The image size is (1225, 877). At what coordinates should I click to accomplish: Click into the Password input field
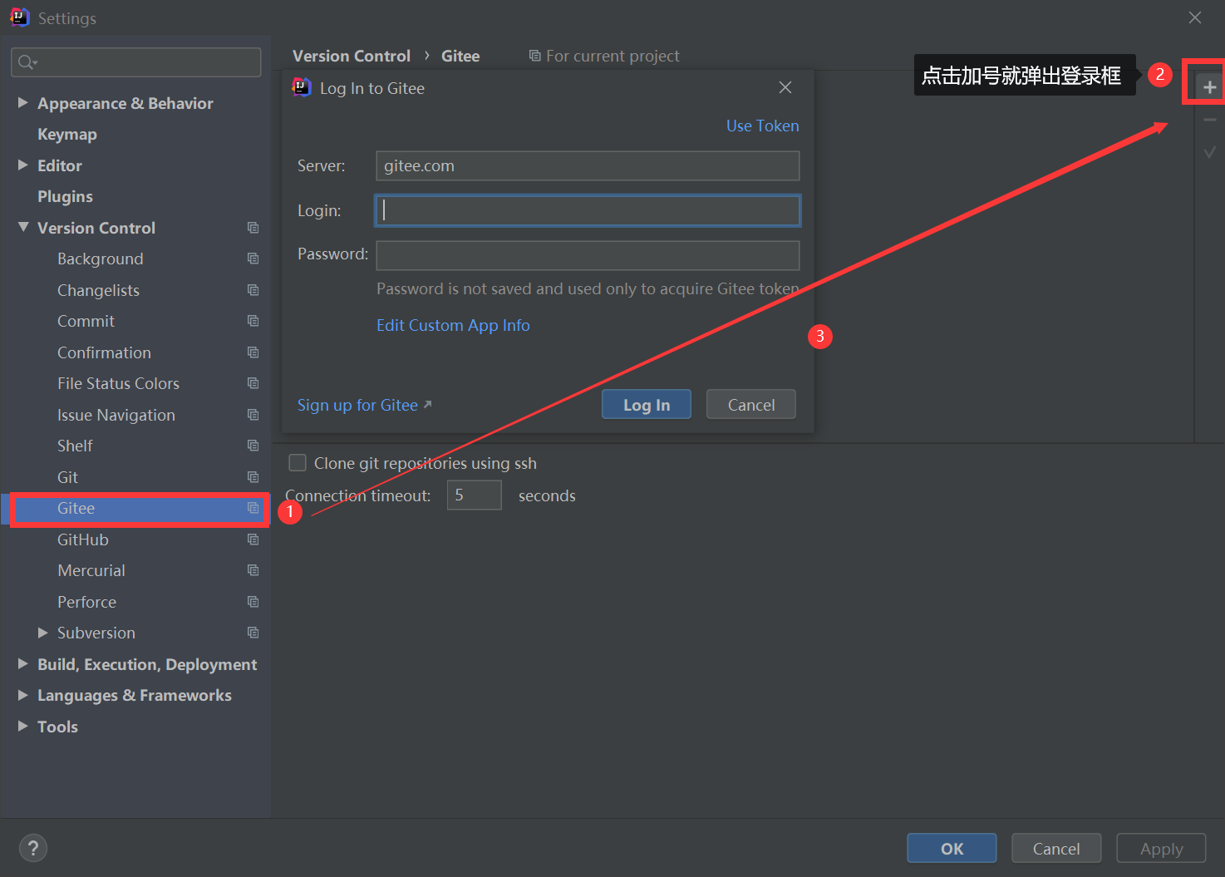588,255
